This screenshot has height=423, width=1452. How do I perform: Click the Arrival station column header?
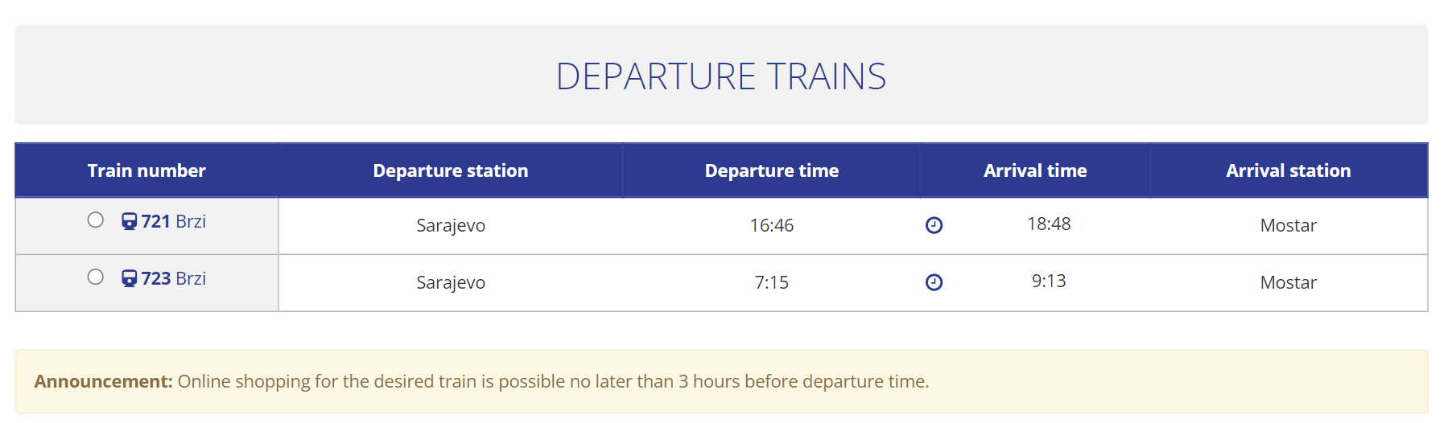click(1288, 170)
